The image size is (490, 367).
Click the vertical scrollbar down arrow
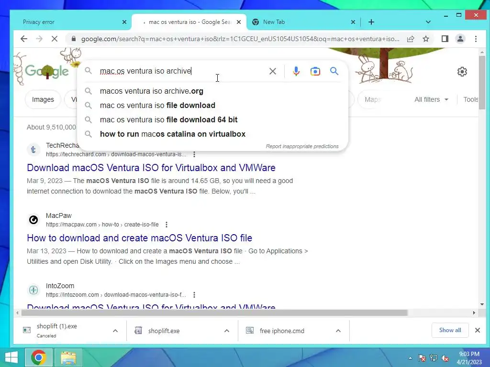[482, 304]
